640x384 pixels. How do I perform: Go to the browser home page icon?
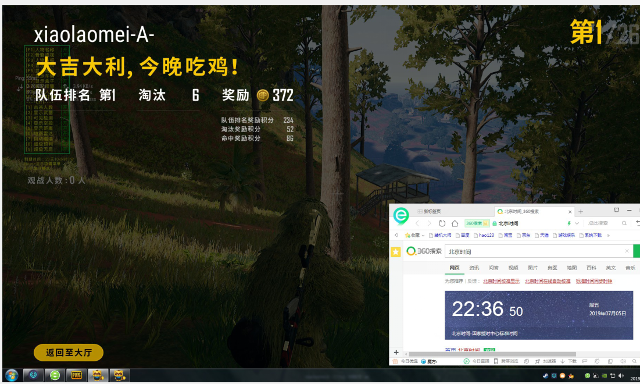click(x=455, y=223)
